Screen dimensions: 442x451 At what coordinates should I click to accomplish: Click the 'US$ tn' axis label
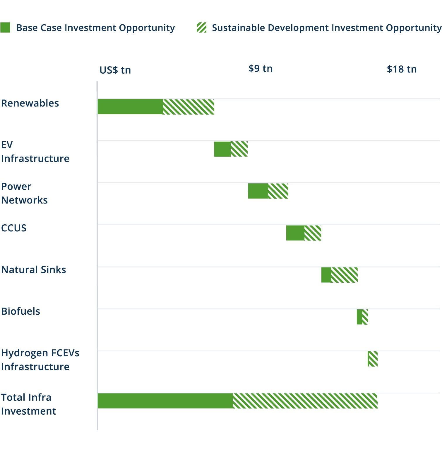(x=115, y=70)
